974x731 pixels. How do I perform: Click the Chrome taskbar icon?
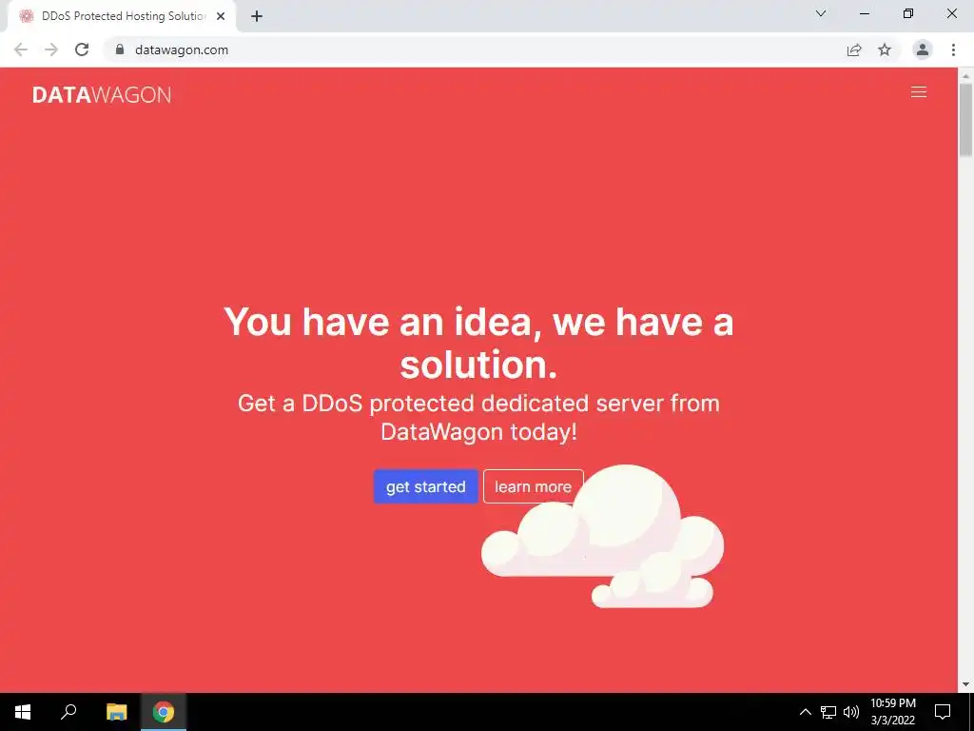[164, 712]
